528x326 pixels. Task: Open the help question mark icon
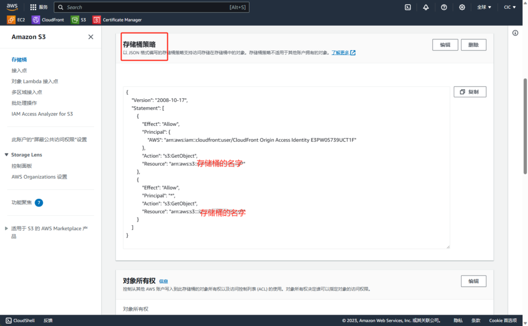coord(444,7)
